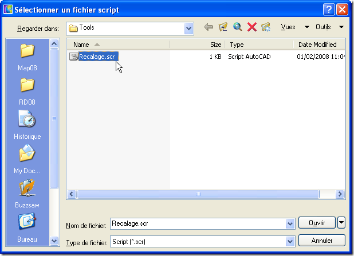354x256 pixels.
Task: Go up one folder level
Action: [223, 27]
